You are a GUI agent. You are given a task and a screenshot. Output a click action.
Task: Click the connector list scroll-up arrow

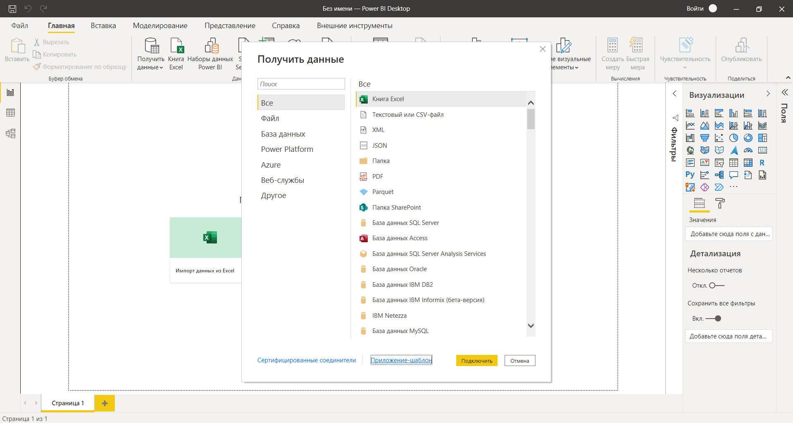531,103
